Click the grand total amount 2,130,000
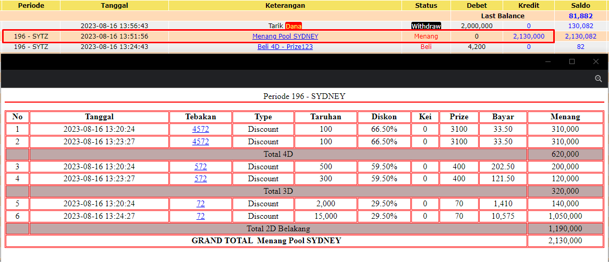 click(565, 241)
